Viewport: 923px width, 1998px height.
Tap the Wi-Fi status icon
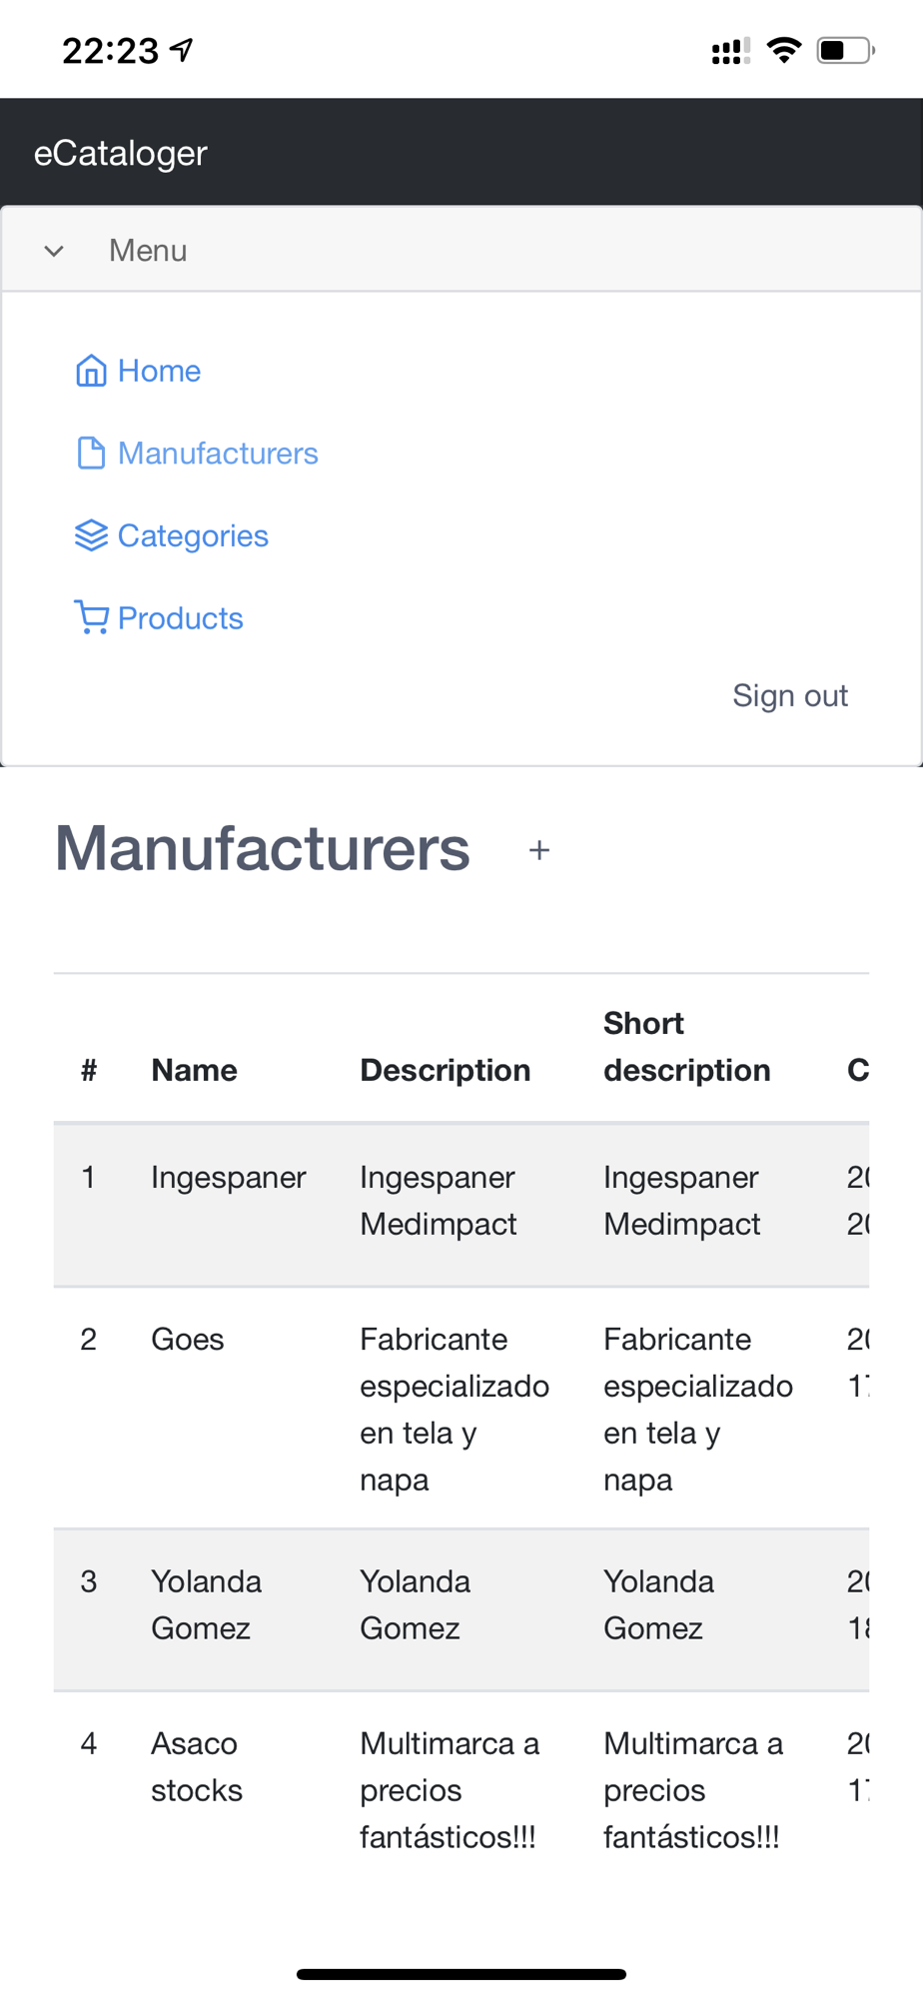784,50
